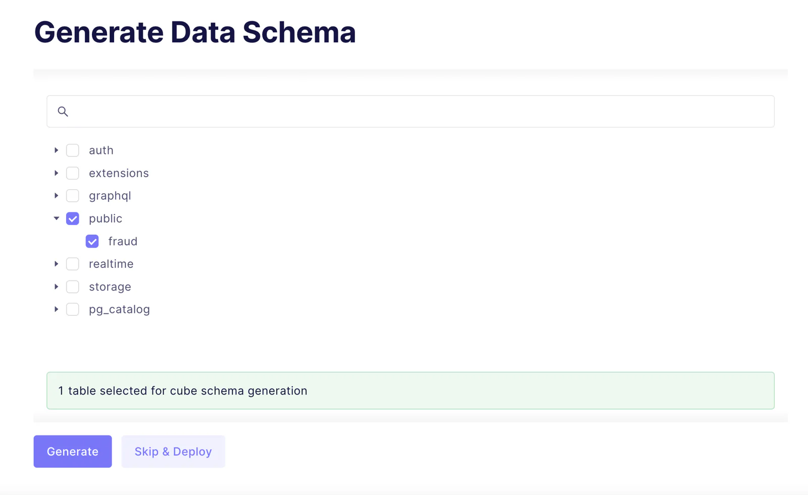808x495 pixels.
Task: Check the extensions schema checkbox
Action: 73,173
